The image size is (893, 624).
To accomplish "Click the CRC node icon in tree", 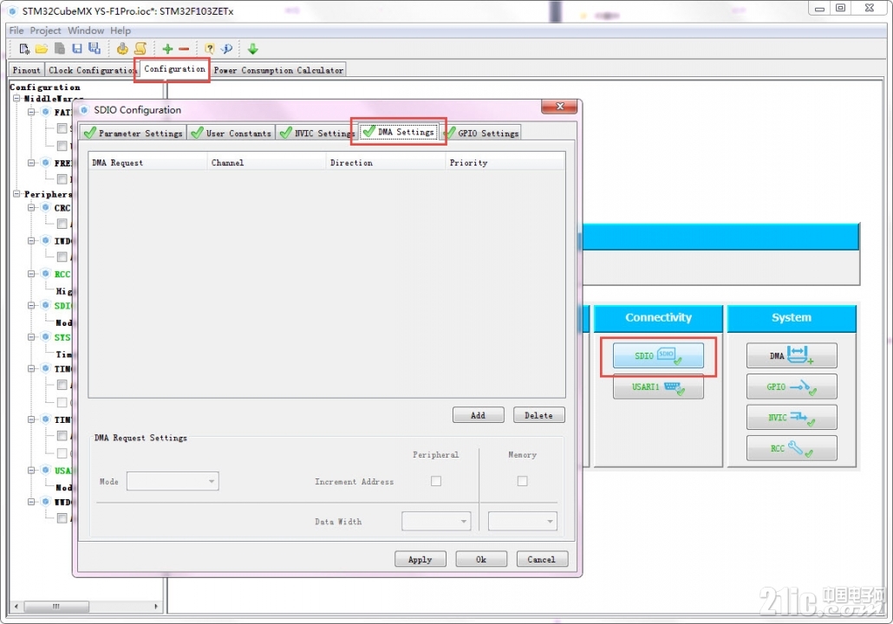I will 46,208.
